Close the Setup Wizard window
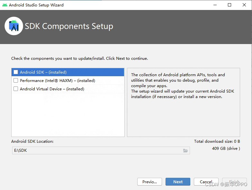The height and width of the screenshot is (190, 252). click(244, 5)
